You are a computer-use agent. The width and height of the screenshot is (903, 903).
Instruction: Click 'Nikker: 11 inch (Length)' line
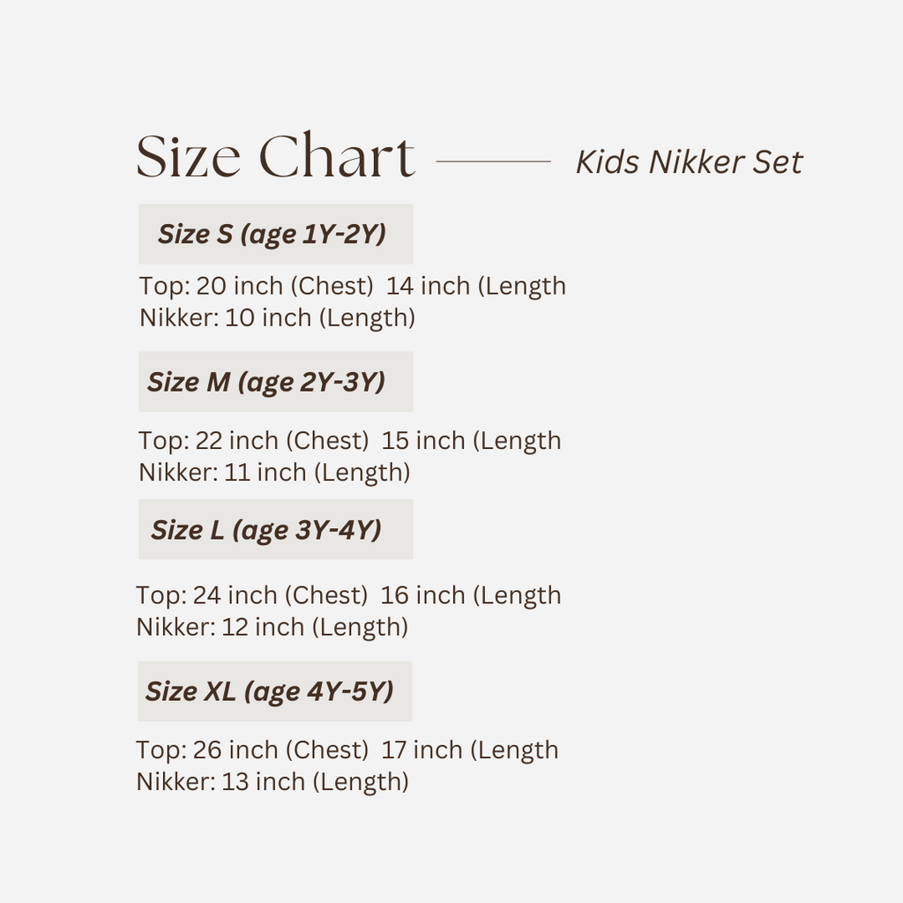click(274, 473)
